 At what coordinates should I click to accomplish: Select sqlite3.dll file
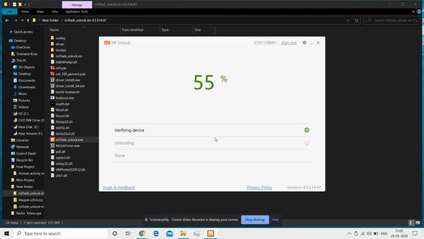(63, 158)
